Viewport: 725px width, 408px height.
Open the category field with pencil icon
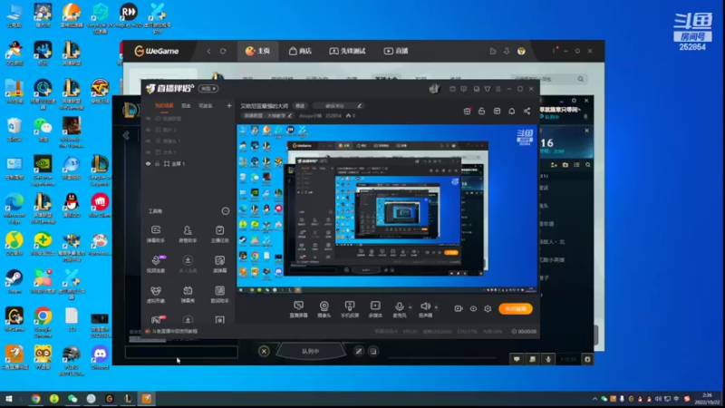pos(268,116)
